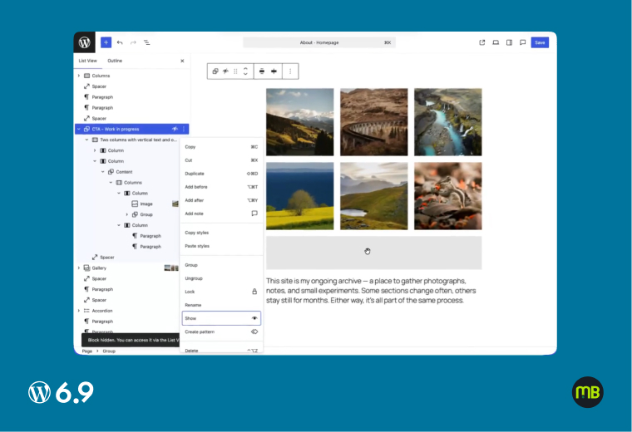
Task: Click Page in the bottom breadcrumb
Action: click(x=86, y=351)
